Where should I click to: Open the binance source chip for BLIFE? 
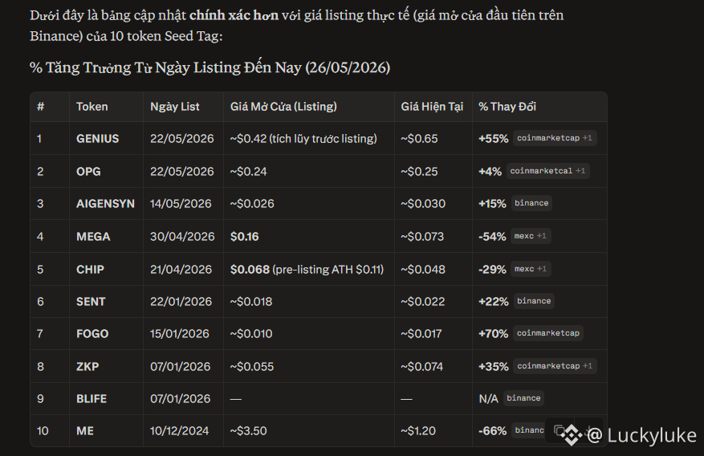(x=523, y=398)
